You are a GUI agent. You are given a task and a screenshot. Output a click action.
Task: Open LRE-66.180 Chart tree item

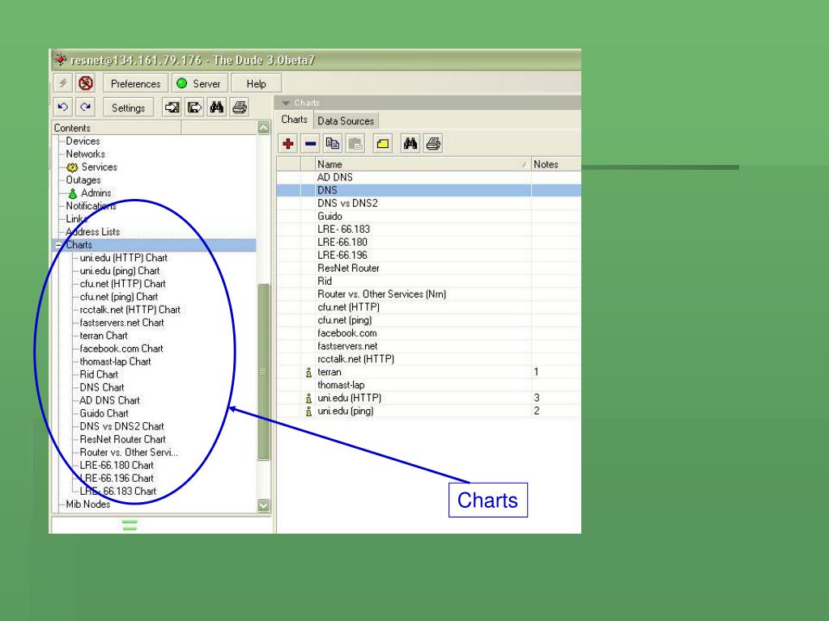117,465
